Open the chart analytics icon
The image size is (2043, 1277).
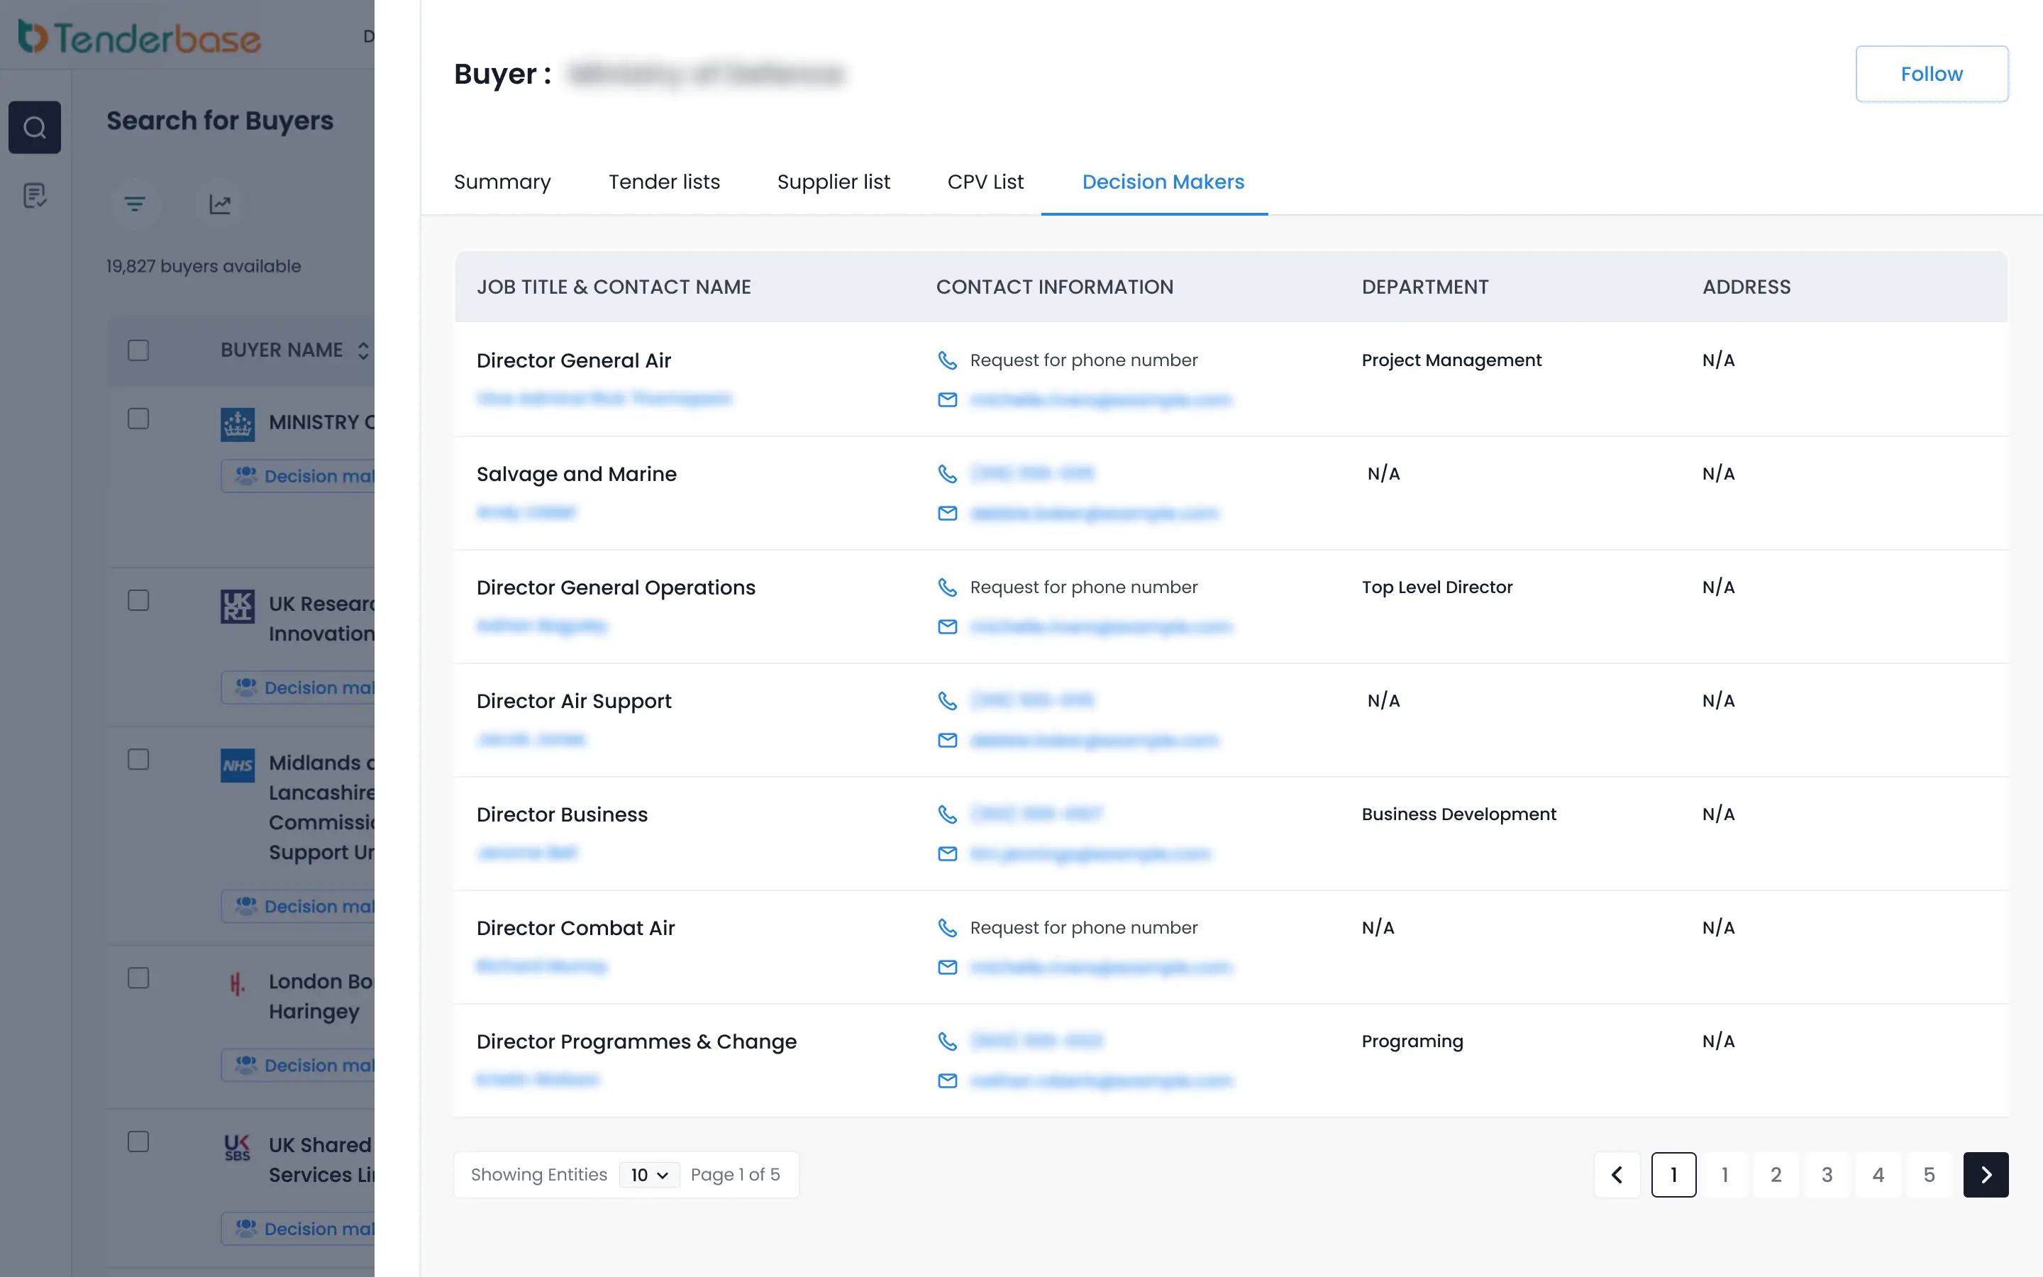pyautogui.click(x=221, y=204)
